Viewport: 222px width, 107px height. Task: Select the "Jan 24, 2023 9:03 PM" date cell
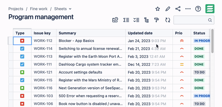pyautogui.click(x=149, y=41)
